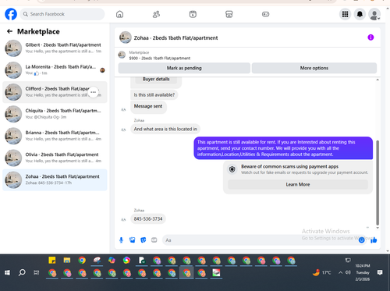Viewport: 390px width, 291px height.
Task: Open Clifford's apartment conversation
Action: point(55,92)
